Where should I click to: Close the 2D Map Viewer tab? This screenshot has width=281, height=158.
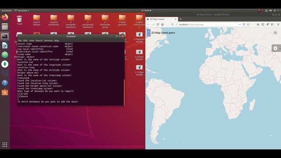tap(176, 19)
